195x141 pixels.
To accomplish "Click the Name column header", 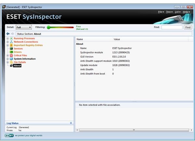I will [x=94, y=39].
